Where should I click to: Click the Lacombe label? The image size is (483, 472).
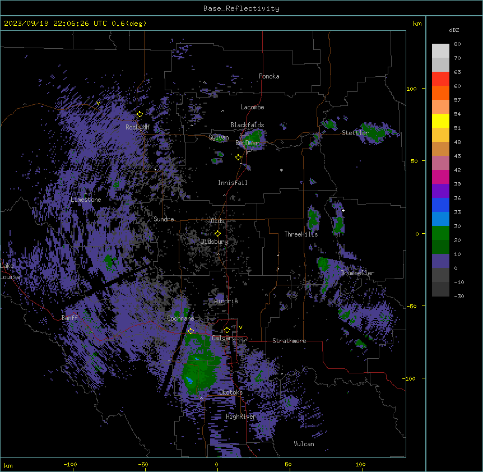252,107
